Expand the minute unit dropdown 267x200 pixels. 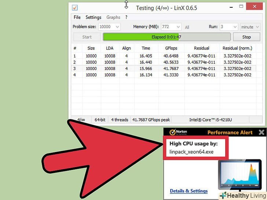pyautogui.click(x=257, y=27)
